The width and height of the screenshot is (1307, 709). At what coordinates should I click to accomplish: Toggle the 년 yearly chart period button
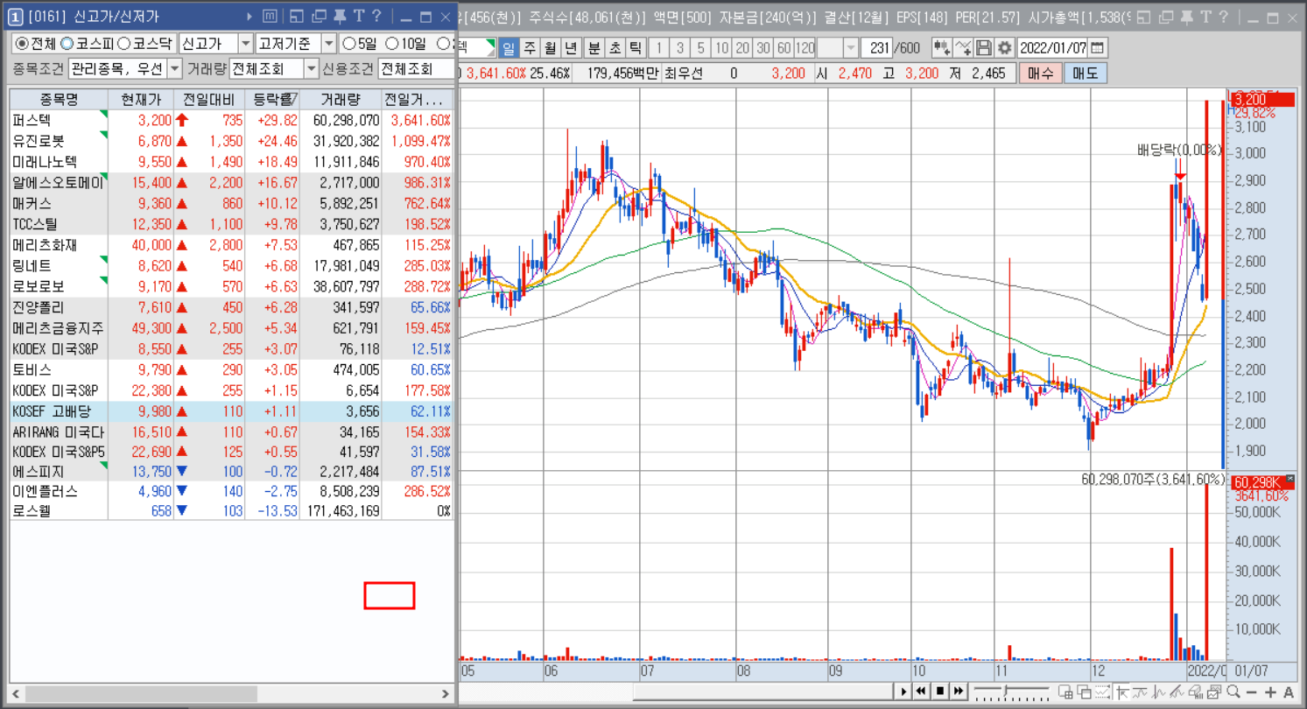(x=571, y=47)
